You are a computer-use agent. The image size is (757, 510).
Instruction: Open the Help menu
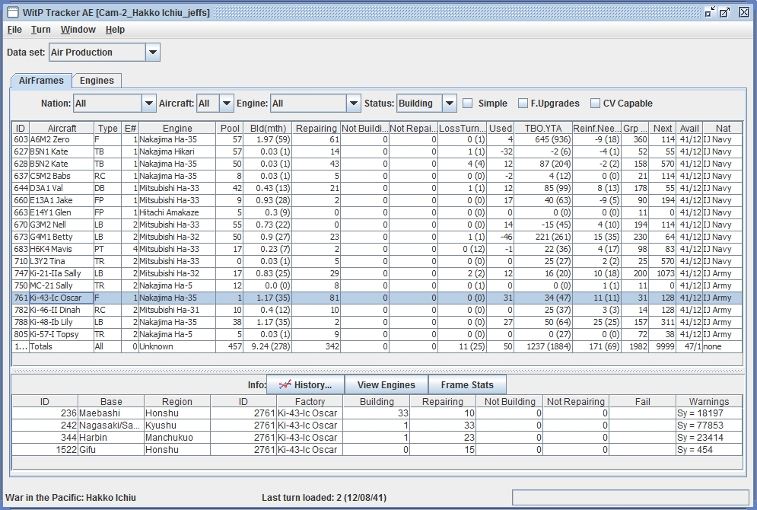[115, 30]
